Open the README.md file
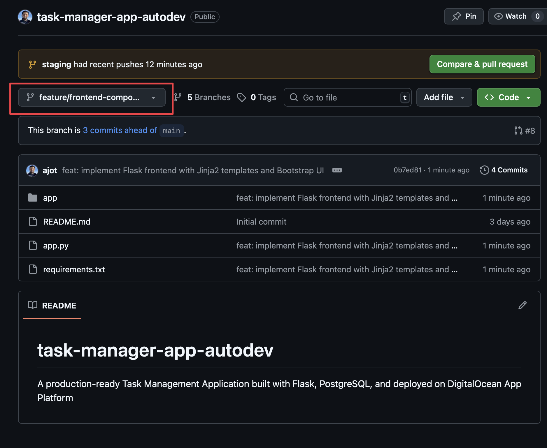 (67, 222)
